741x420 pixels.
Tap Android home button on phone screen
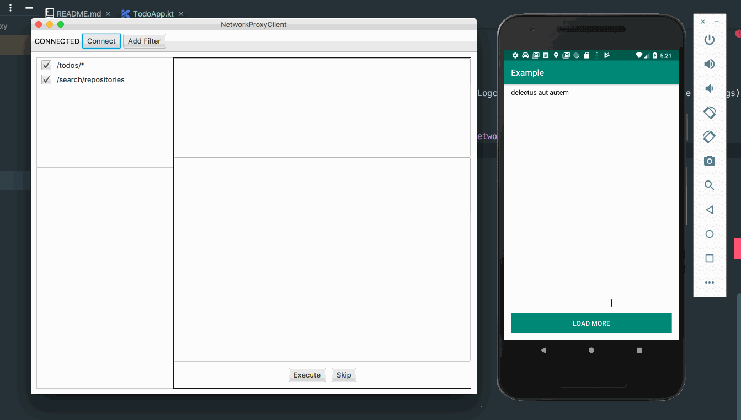(591, 350)
